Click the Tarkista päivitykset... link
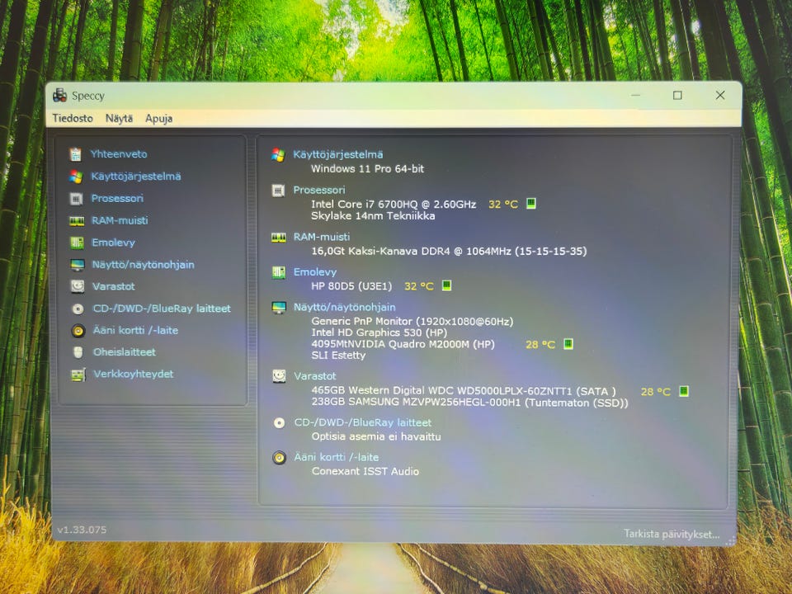792x594 pixels. point(672,534)
